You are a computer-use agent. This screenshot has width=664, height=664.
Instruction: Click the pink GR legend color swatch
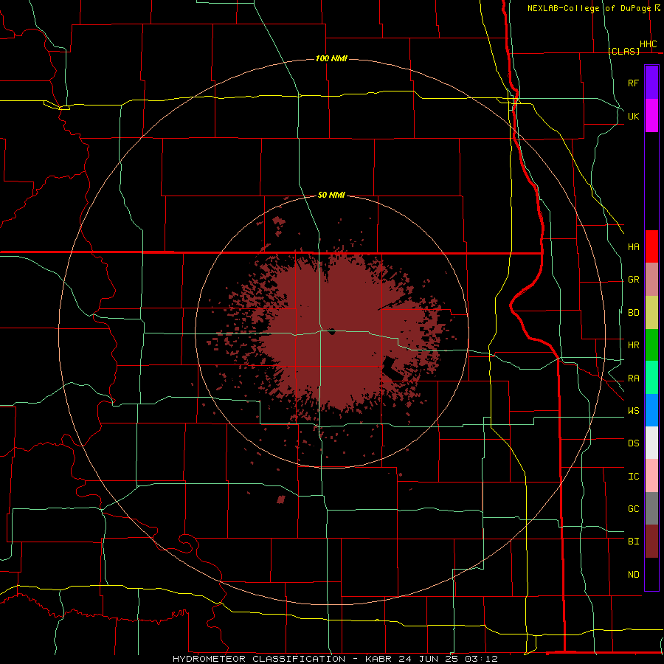point(651,280)
